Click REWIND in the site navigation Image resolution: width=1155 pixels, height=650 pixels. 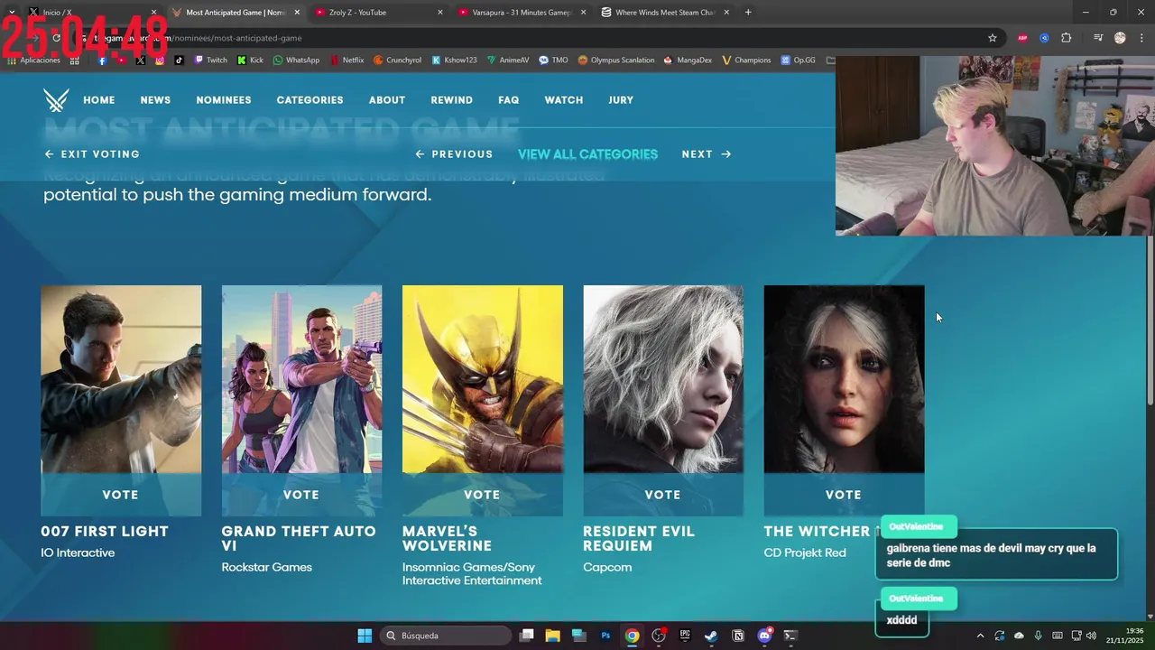451,100
